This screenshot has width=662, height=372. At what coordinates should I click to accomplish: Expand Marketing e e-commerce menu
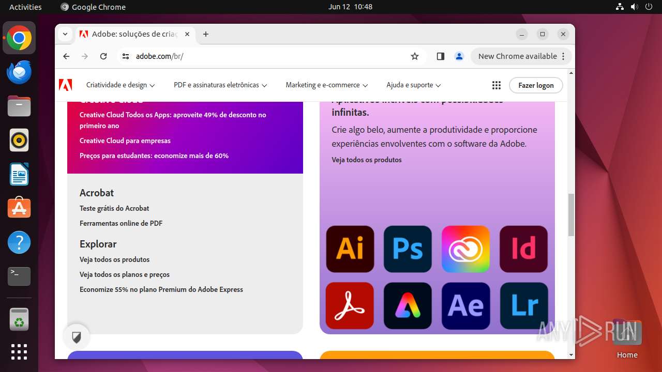[x=327, y=85]
